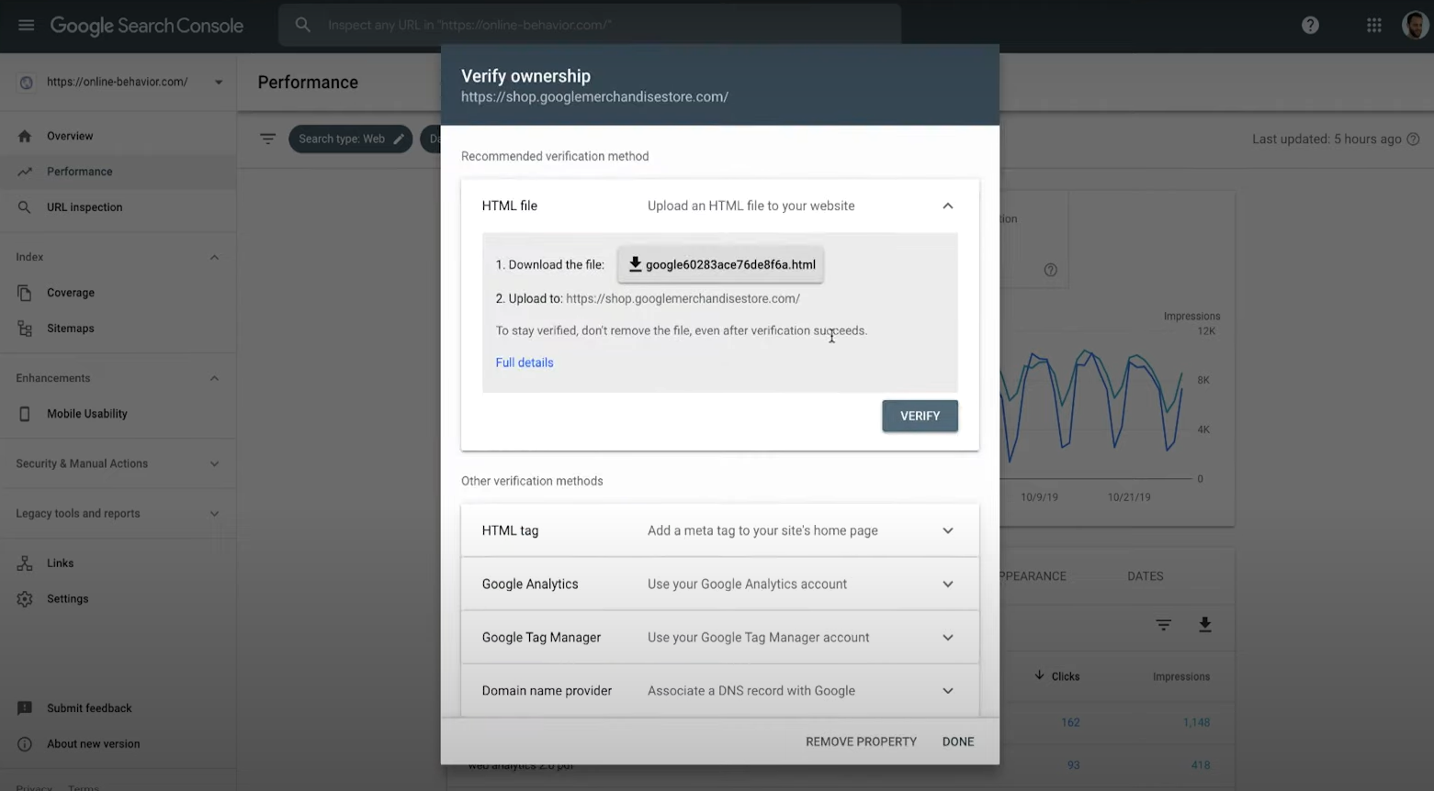Open the user account avatar
The image size is (1434, 791).
pyautogui.click(x=1415, y=25)
